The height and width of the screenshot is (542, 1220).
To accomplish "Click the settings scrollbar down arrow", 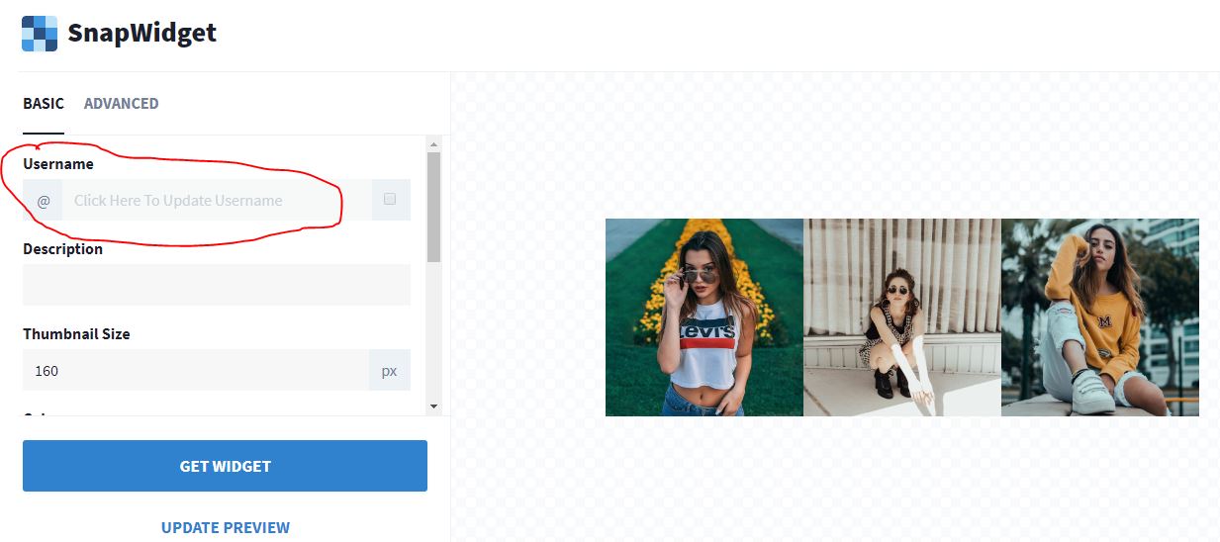I will 433,406.
